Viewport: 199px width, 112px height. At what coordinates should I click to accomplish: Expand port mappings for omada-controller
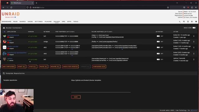72,49
